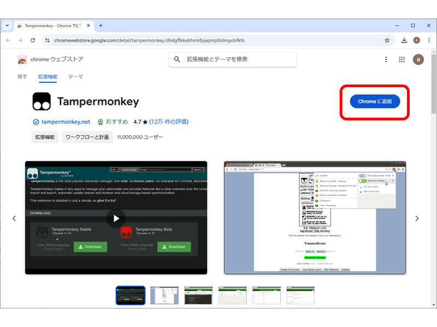Viewport: 437px width, 327px height.
Task: Open Google account avatar on page
Action: 418,59
